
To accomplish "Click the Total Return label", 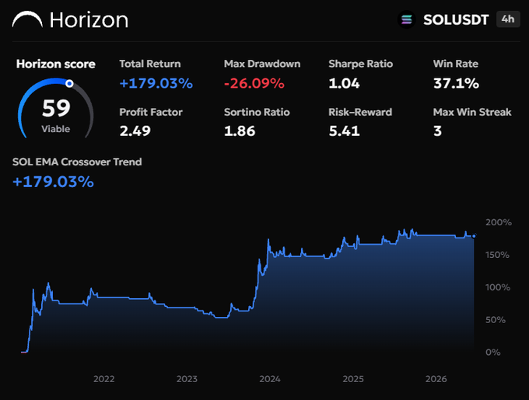I will pyautogui.click(x=150, y=64).
